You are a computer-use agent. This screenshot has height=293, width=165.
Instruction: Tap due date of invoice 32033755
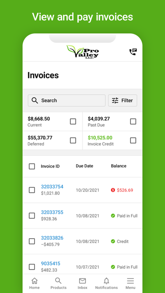[x=88, y=216]
